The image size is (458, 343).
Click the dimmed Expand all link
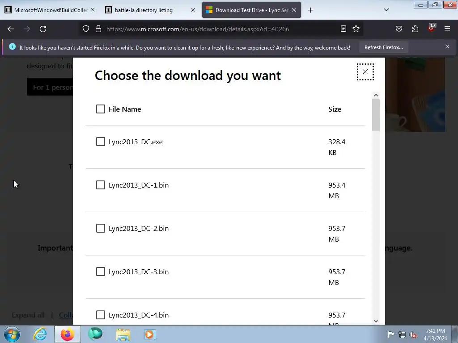[x=28, y=315]
